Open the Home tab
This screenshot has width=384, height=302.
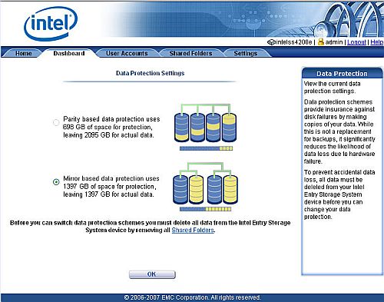[24, 53]
